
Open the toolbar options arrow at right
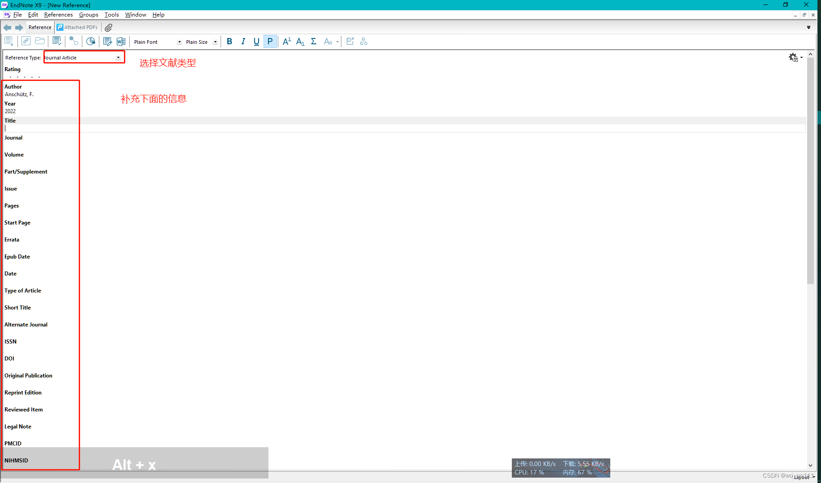coord(808,28)
